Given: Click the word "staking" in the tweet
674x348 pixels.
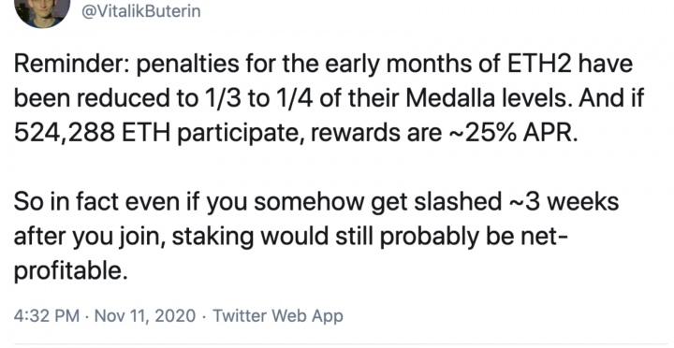Looking at the screenshot, I should pos(212,238).
